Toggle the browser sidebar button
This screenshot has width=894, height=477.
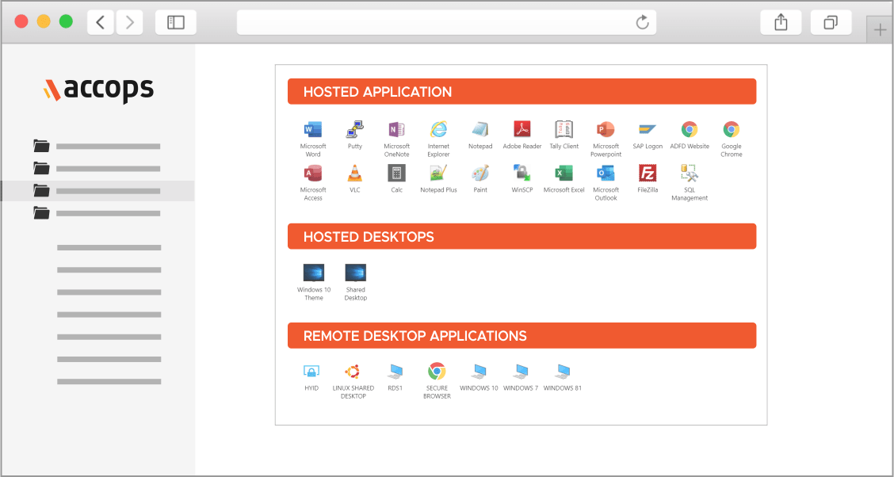coord(176,22)
